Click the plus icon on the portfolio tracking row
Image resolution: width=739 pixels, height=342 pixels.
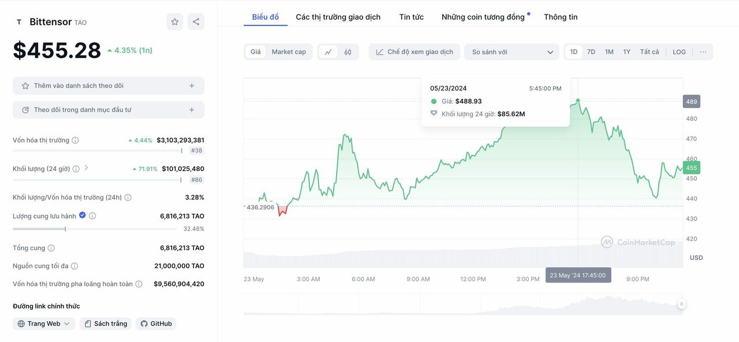click(192, 110)
